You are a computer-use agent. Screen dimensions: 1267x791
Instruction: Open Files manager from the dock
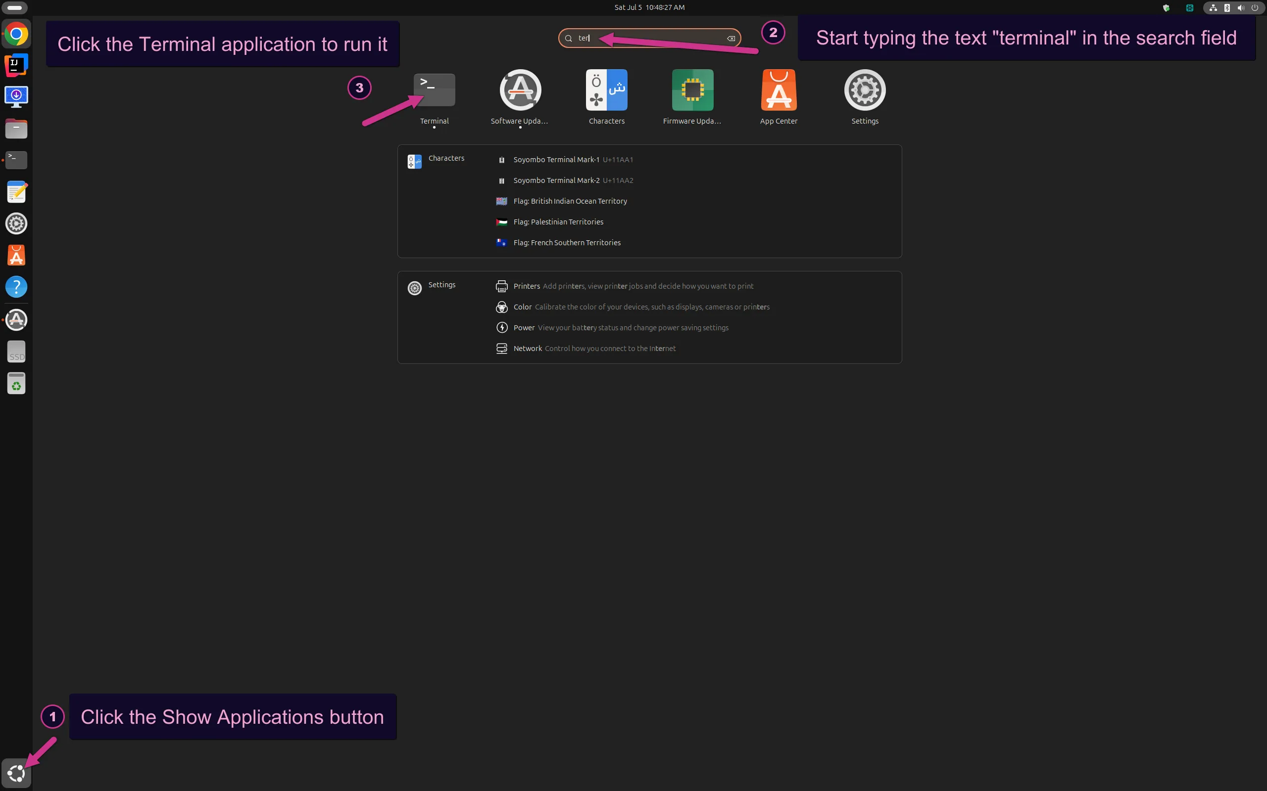pyautogui.click(x=16, y=128)
